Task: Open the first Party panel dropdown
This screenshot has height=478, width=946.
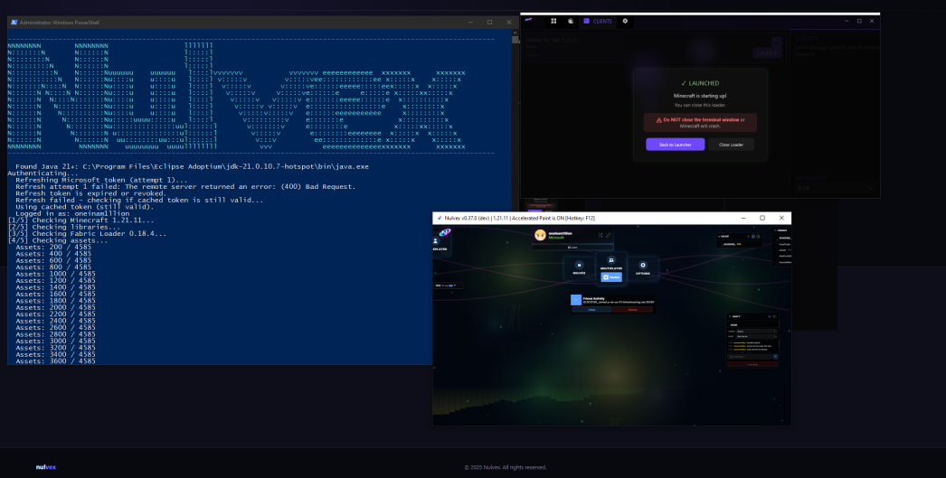Action: click(x=757, y=332)
